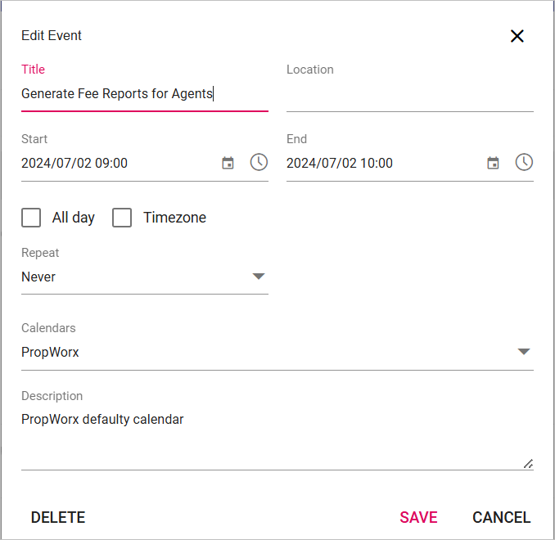This screenshot has height=540, width=555.
Task: Open the Start date calendar picker
Action: click(x=228, y=163)
